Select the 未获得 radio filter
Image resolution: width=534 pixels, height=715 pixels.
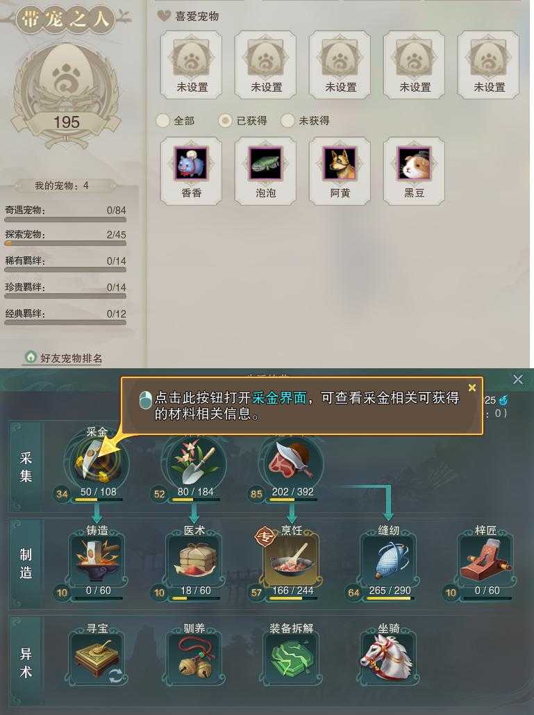point(287,121)
